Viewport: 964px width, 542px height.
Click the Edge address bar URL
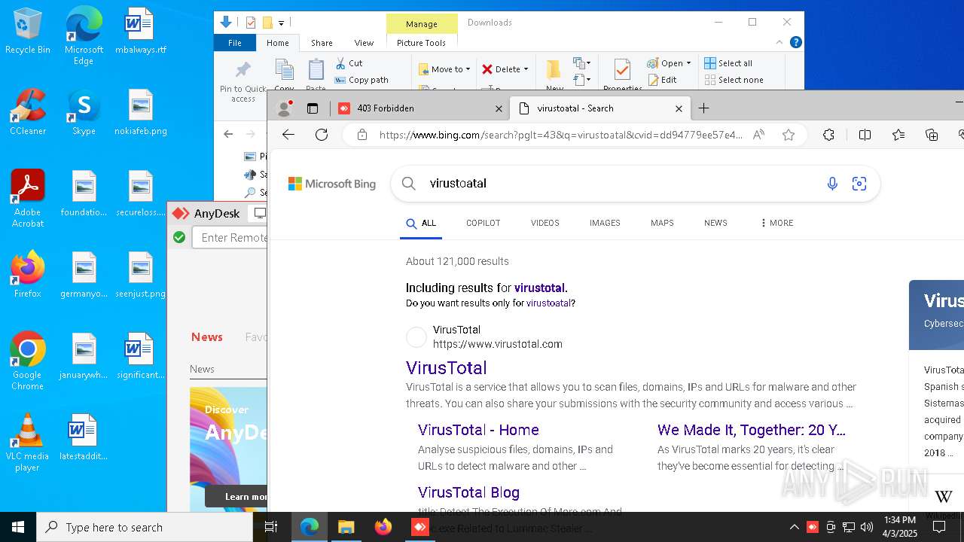tap(561, 135)
